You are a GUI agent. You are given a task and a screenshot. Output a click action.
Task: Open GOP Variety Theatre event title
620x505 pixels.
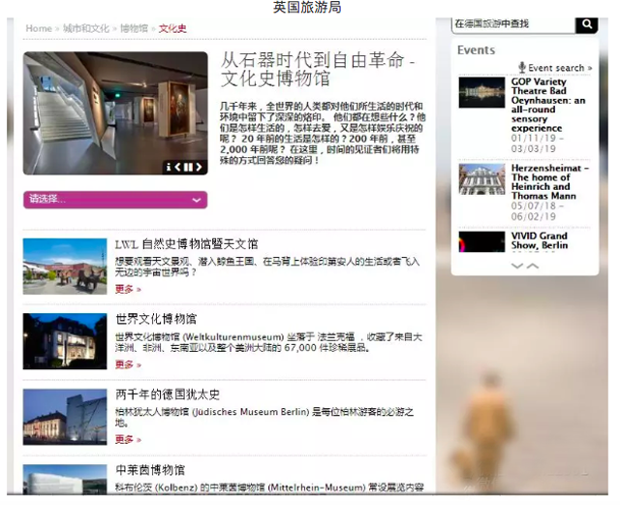coord(548,105)
